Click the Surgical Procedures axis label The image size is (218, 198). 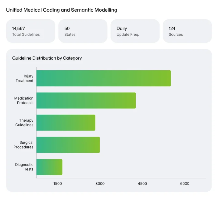pos(24,145)
